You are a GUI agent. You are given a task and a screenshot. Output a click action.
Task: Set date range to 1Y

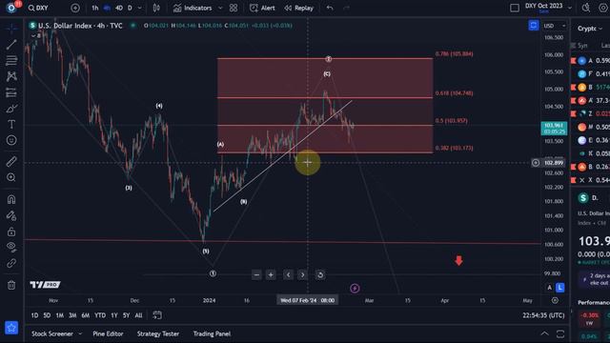click(x=114, y=315)
